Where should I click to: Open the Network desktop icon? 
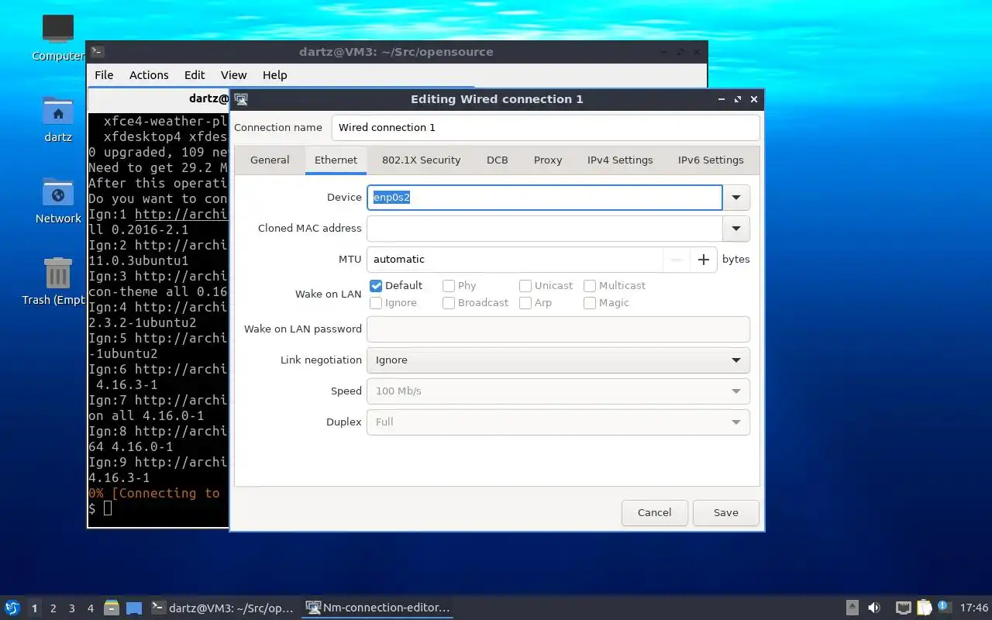coord(58,192)
